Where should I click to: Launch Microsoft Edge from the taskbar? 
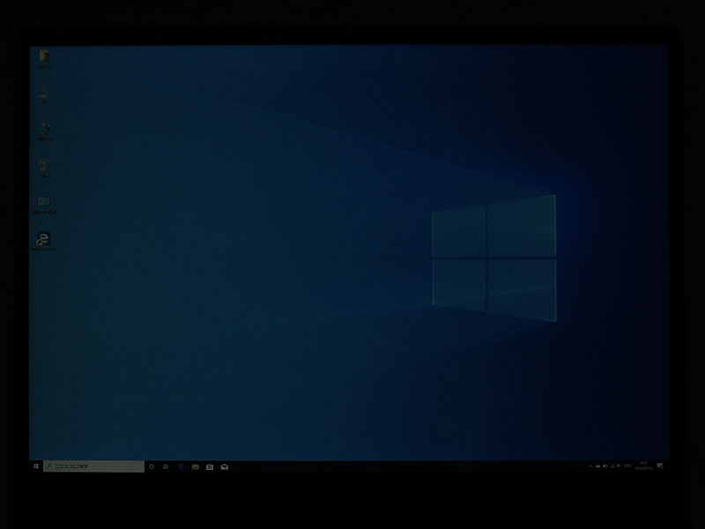(x=181, y=466)
